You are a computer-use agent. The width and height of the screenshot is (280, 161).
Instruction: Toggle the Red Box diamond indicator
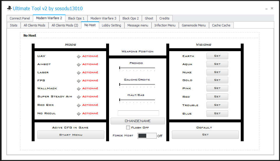tap(79, 105)
